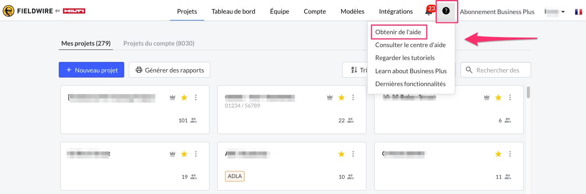This screenshot has height=194, width=586.
Task: Unstar the project with 101 members
Action: (184, 97)
